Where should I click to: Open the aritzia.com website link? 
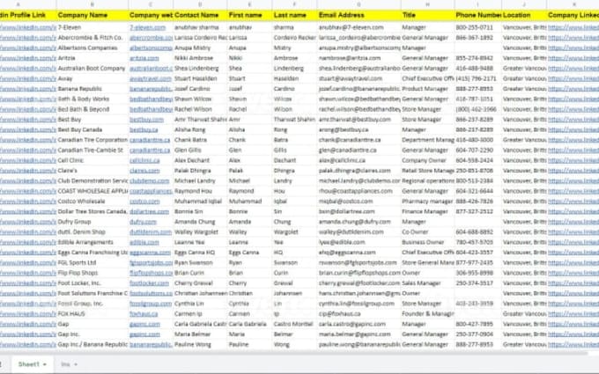pyautogui.click(x=144, y=58)
